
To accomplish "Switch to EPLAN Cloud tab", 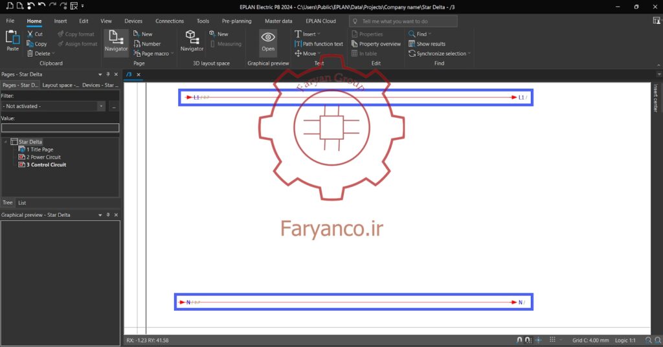I will coord(320,21).
